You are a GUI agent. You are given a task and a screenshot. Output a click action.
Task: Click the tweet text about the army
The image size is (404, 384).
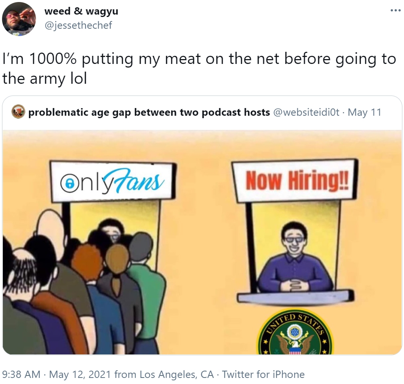199,68
